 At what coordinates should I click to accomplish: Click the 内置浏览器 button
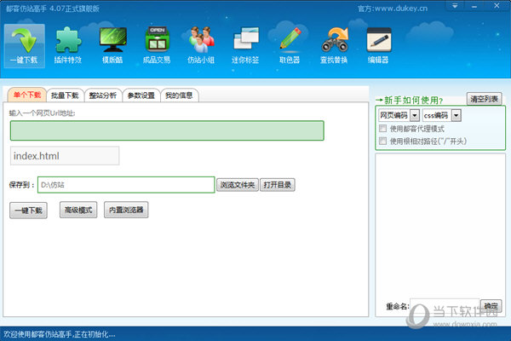[126, 210]
